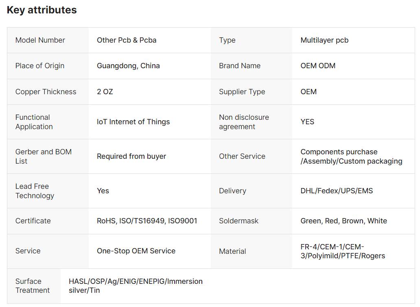420x307 pixels.
Task: Click the 'DHL/Fedex/UPS/EMS' delivery value
Action: coord(337,191)
